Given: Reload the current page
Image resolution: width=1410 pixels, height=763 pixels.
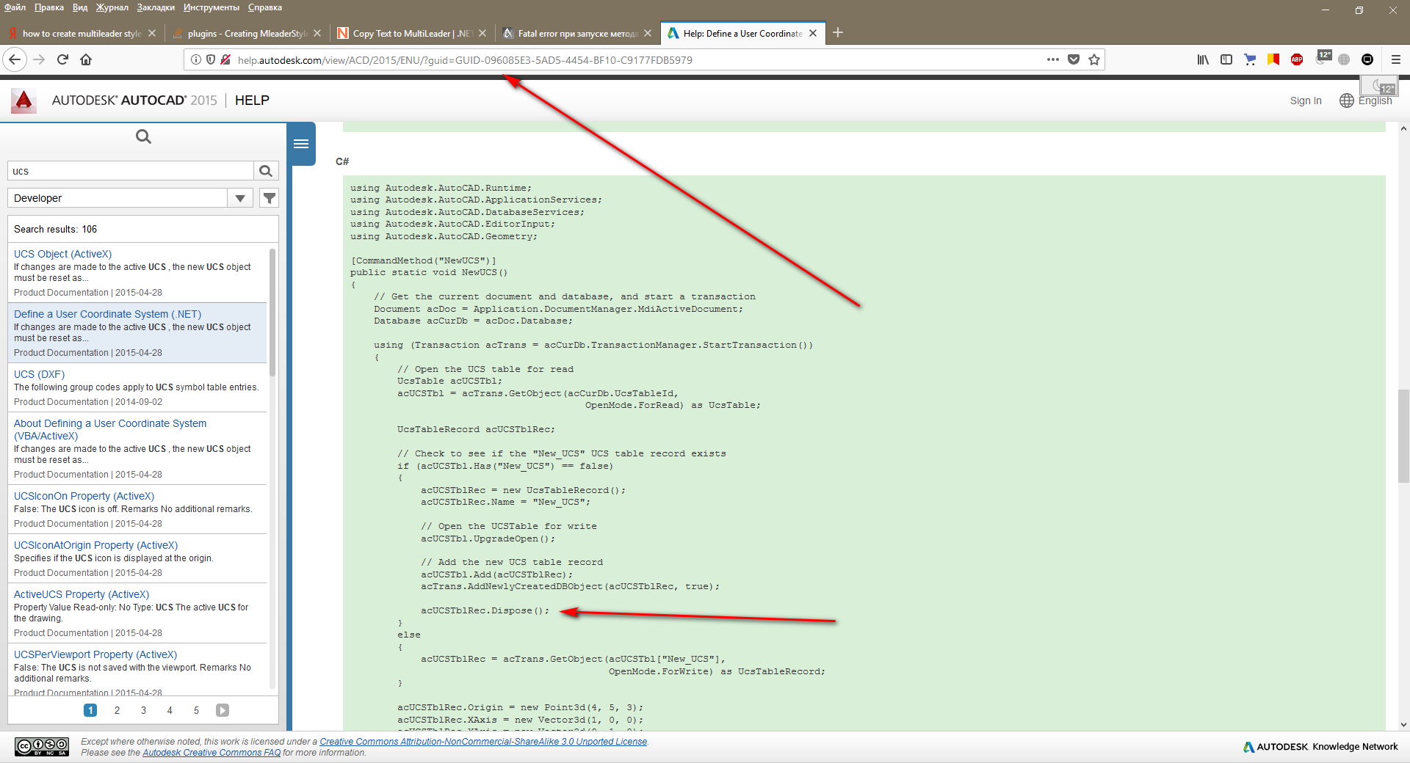Looking at the screenshot, I should (62, 59).
